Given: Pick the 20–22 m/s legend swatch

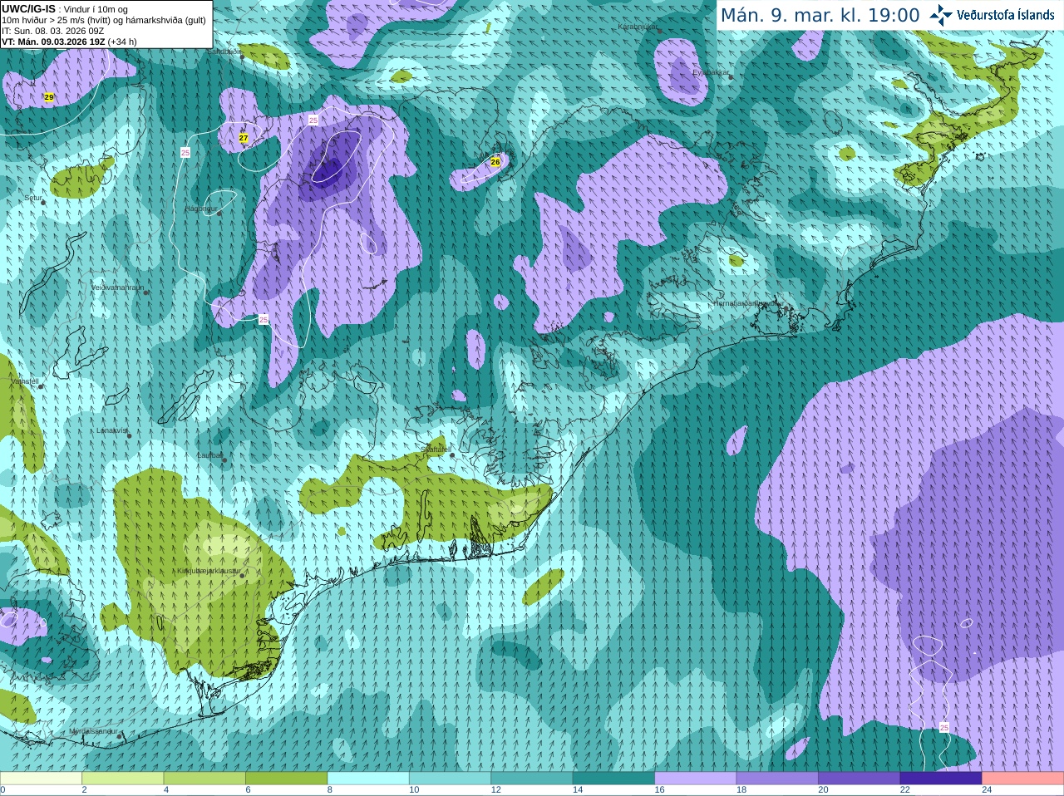Looking at the screenshot, I should point(860,779).
